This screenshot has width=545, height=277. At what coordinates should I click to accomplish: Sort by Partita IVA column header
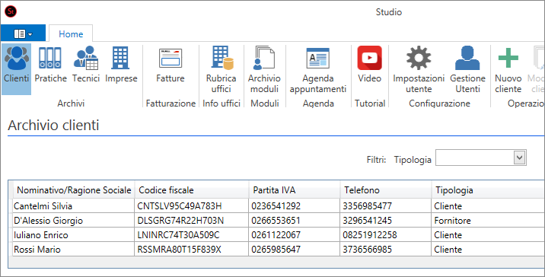tap(295, 190)
